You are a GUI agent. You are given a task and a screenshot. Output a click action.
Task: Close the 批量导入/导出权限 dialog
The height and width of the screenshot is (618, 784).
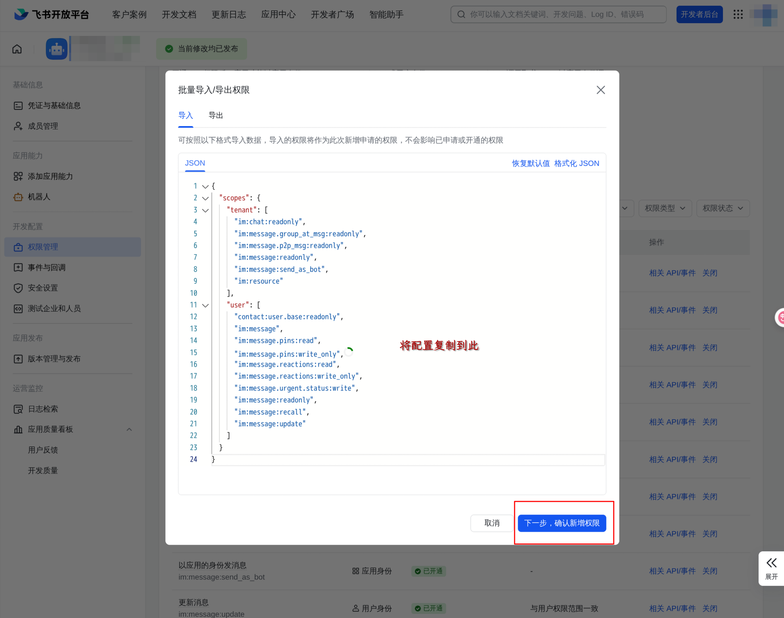click(601, 90)
